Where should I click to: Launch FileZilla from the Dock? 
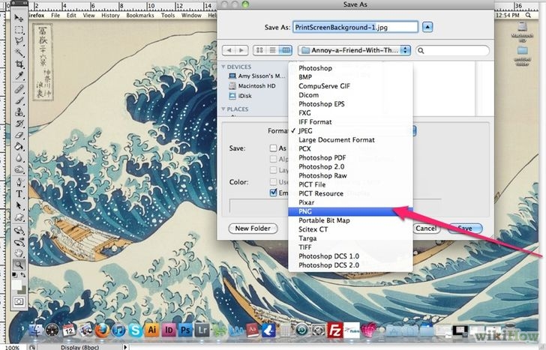click(x=335, y=330)
